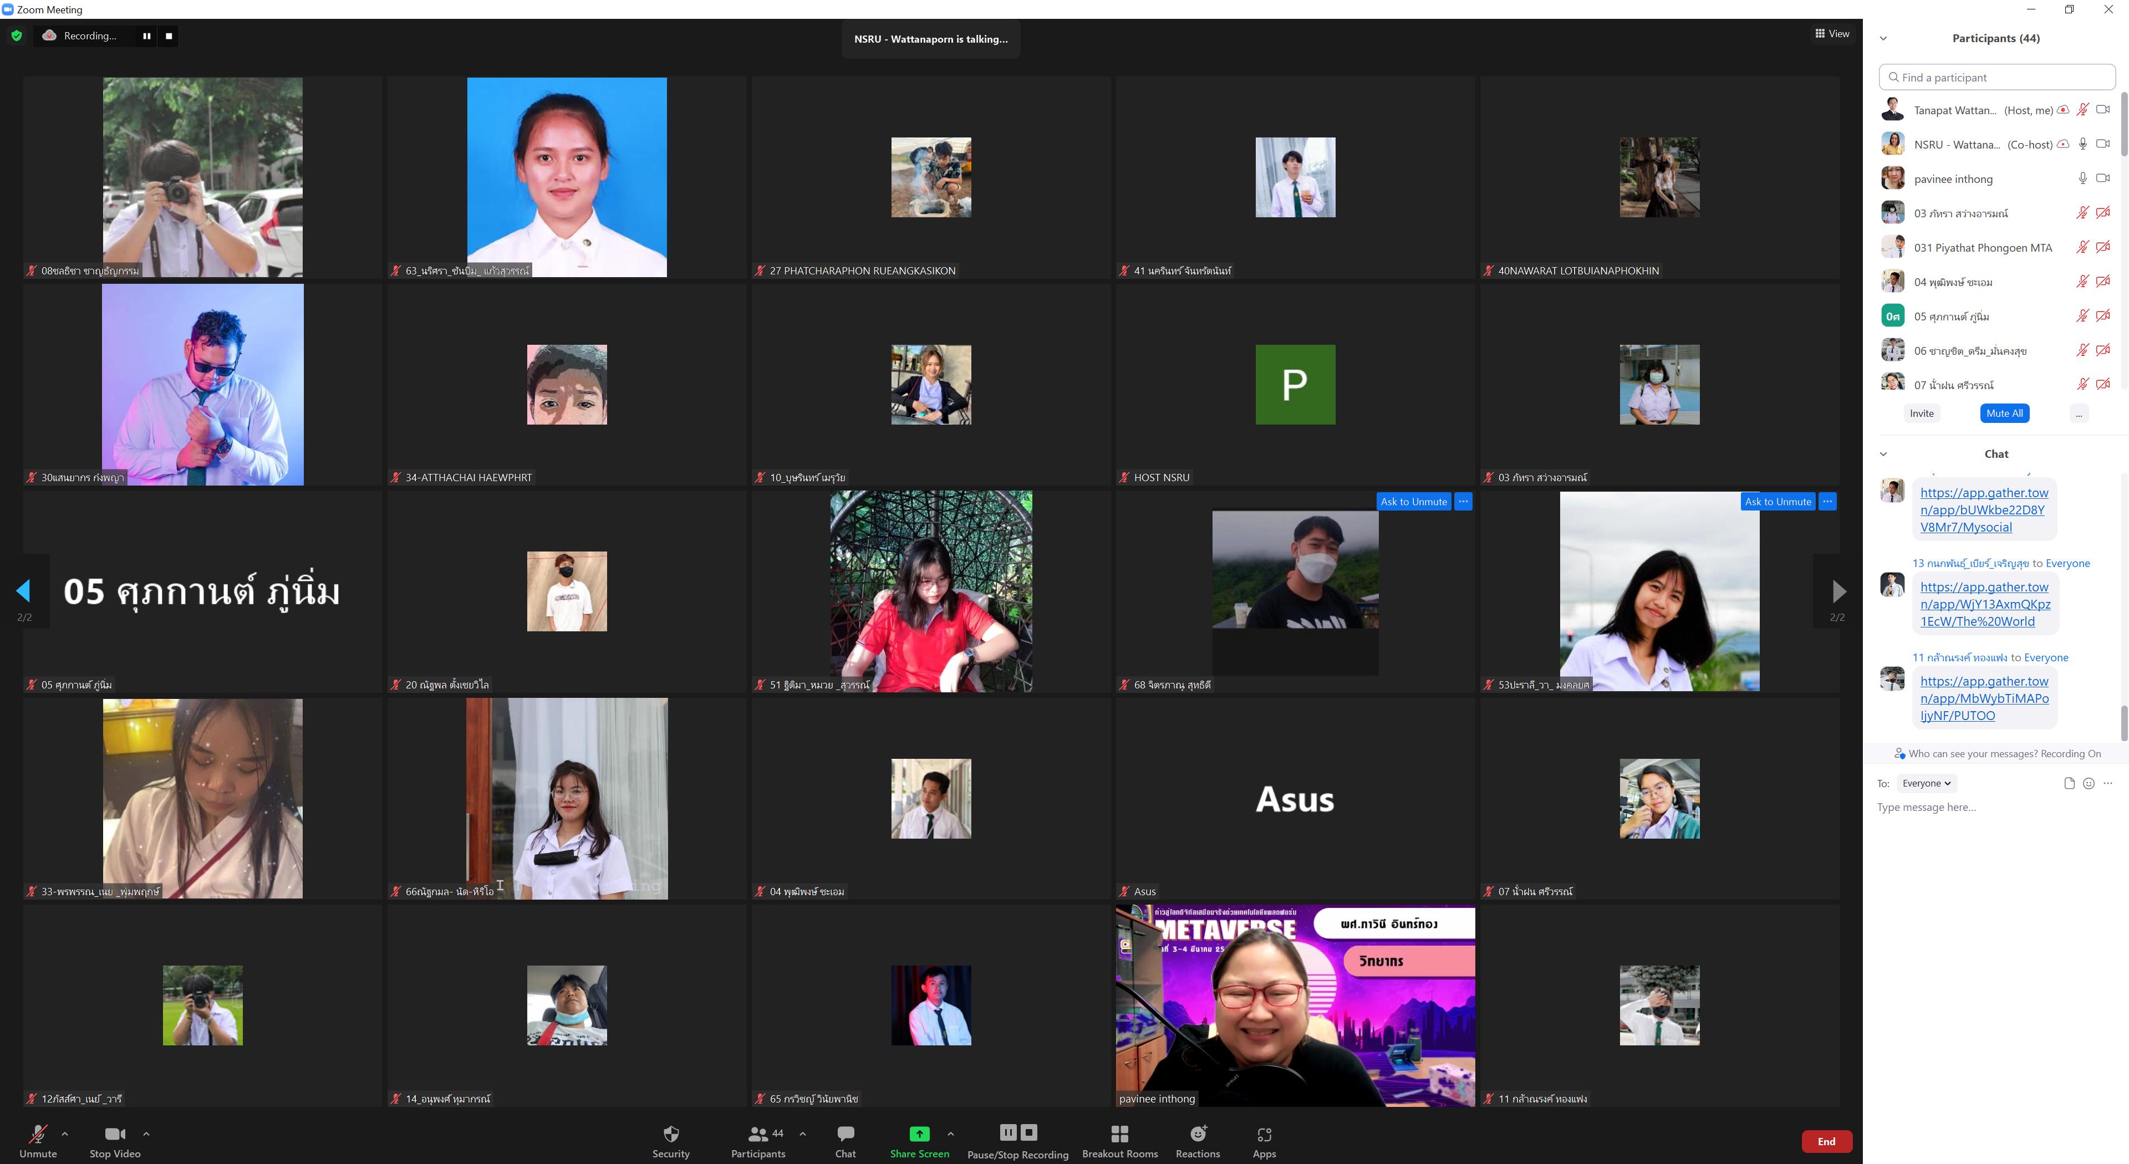This screenshot has height=1164, width=2129.
Task: Click the Find a participant search field
Action: (x=1996, y=77)
